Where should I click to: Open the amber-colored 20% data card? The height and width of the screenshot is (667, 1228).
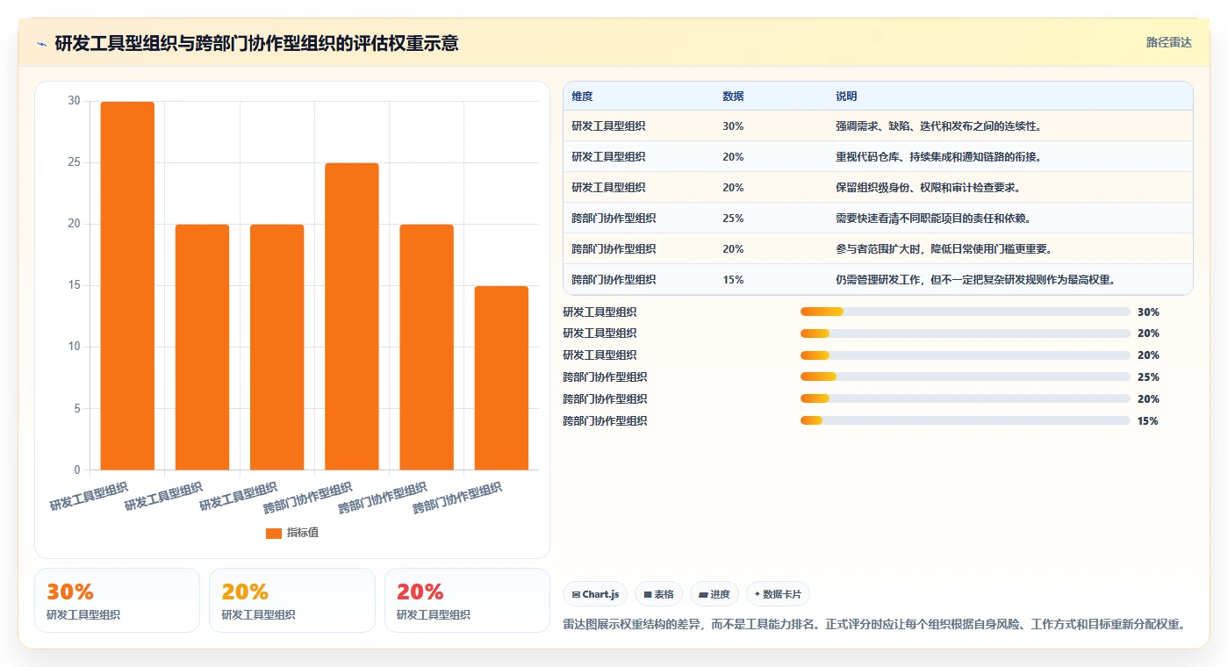pos(292,600)
